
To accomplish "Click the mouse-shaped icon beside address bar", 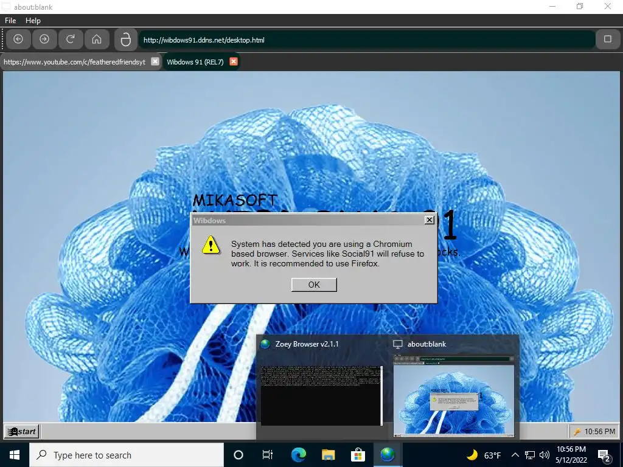I will [125, 40].
